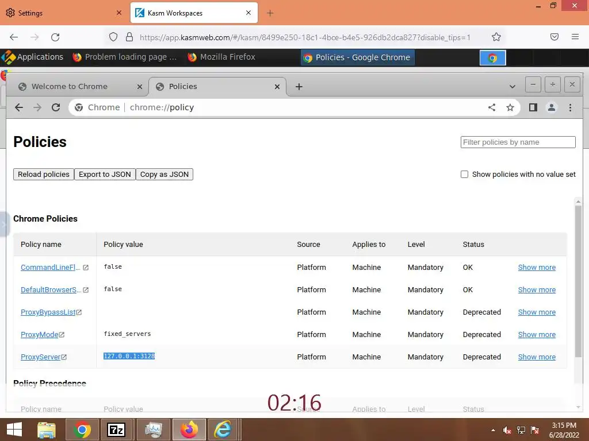Open the ProxyServer policy link
This screenshot has width=589, height=441.
pyautogui.click(x=41, y=357)
